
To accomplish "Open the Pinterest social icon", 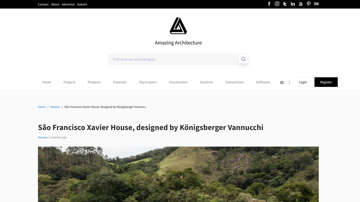I will [308, 4].
